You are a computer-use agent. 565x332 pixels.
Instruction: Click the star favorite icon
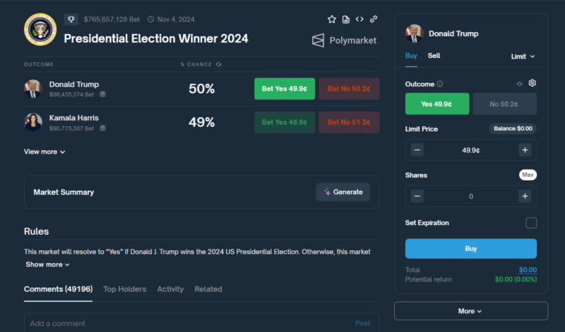pyautogui.click(x=332, y=19)
